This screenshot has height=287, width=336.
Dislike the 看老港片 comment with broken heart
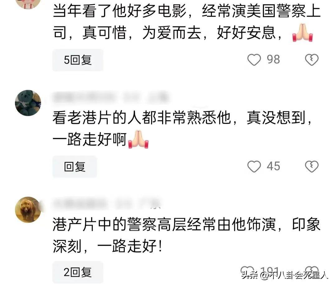[311, 166]
